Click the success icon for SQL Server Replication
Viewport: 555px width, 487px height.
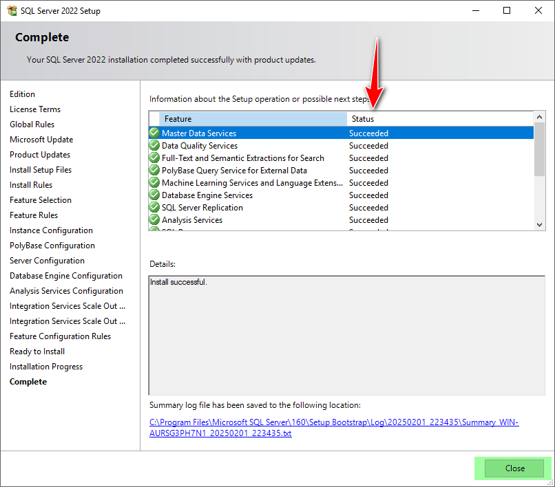[x=154, y=207]
